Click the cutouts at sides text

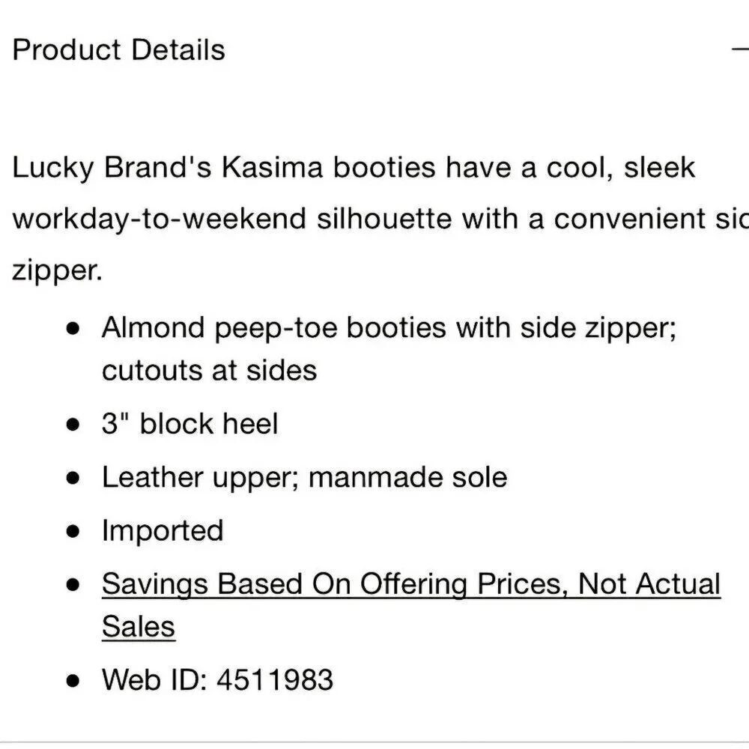pyautogui.click(x=209, y=371)
